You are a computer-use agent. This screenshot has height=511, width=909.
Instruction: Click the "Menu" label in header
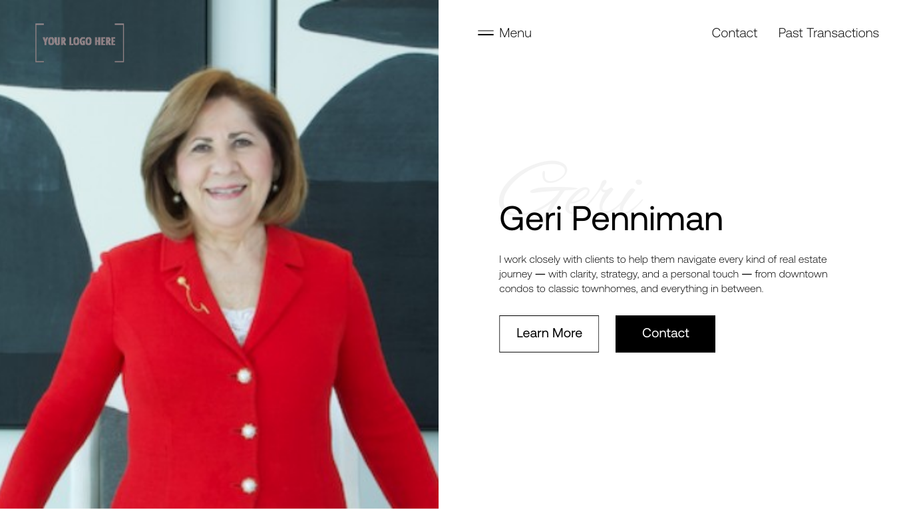(515, 33)
